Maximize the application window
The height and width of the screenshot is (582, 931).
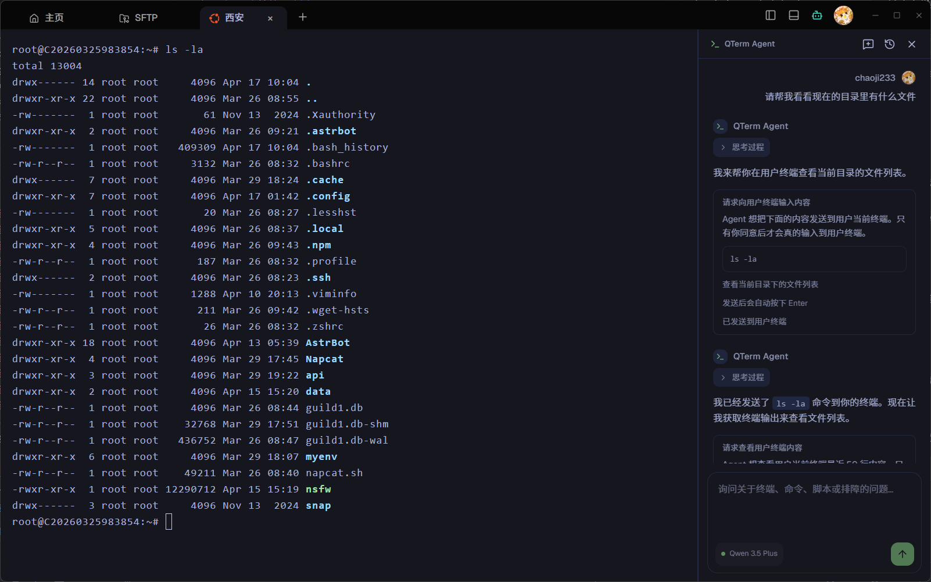pos(897,16)
